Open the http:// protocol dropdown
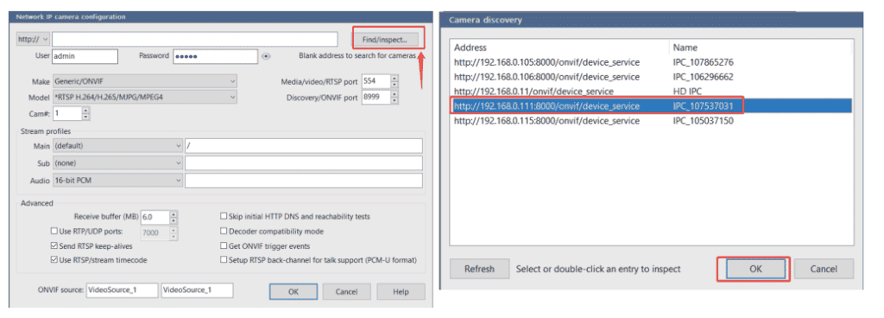This screenshot has width=884, height=318. pyautogui.click(x=34, y=40)
